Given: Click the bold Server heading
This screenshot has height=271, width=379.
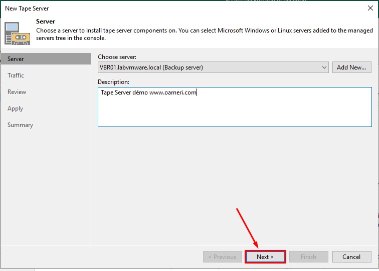Looking at the screenshot, I should [46, 22].
